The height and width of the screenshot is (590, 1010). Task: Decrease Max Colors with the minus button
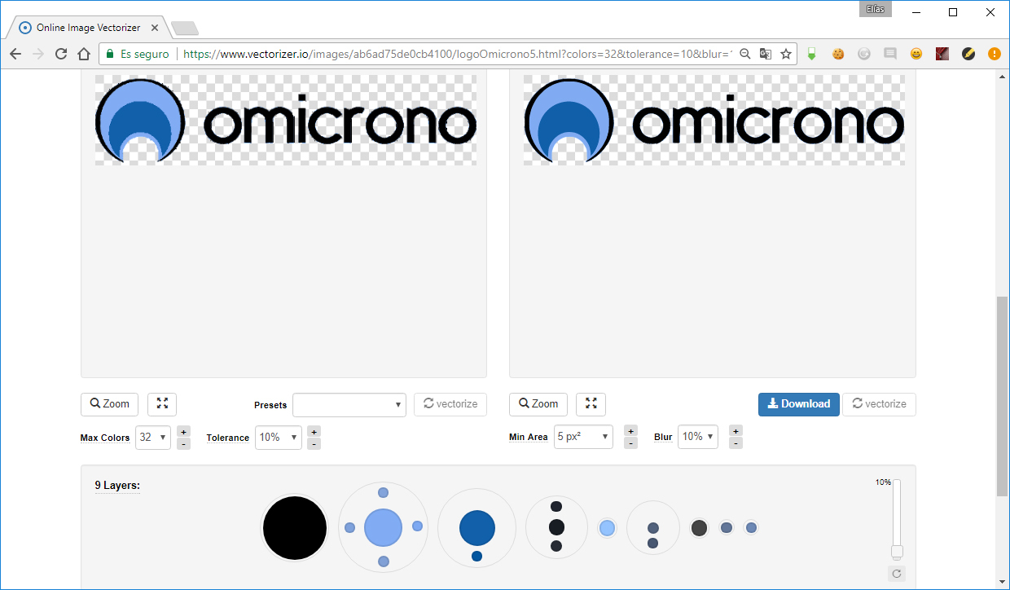click(183, 444)
